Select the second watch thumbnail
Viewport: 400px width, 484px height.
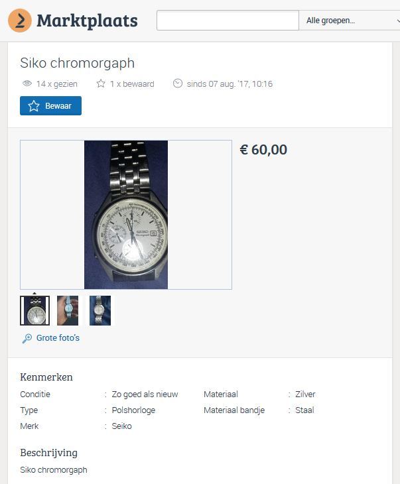[x=68, y=310]
